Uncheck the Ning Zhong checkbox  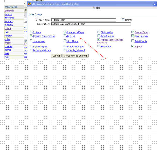[x=65, y=41]
